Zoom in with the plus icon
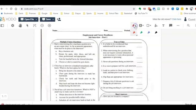The image size is (196, 110). click(x=50, y=26)
